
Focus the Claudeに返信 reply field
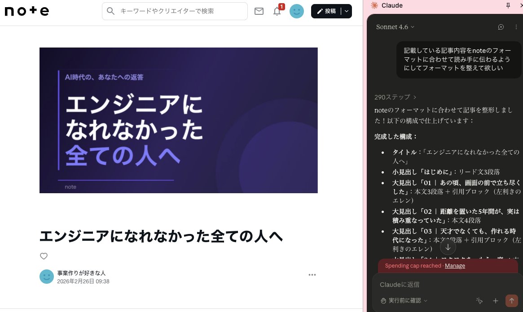[447, 285]
